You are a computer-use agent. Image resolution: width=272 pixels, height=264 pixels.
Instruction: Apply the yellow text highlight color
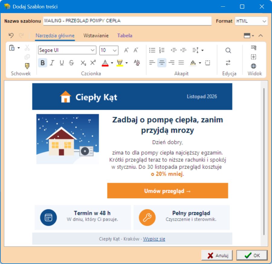[120, 63]
